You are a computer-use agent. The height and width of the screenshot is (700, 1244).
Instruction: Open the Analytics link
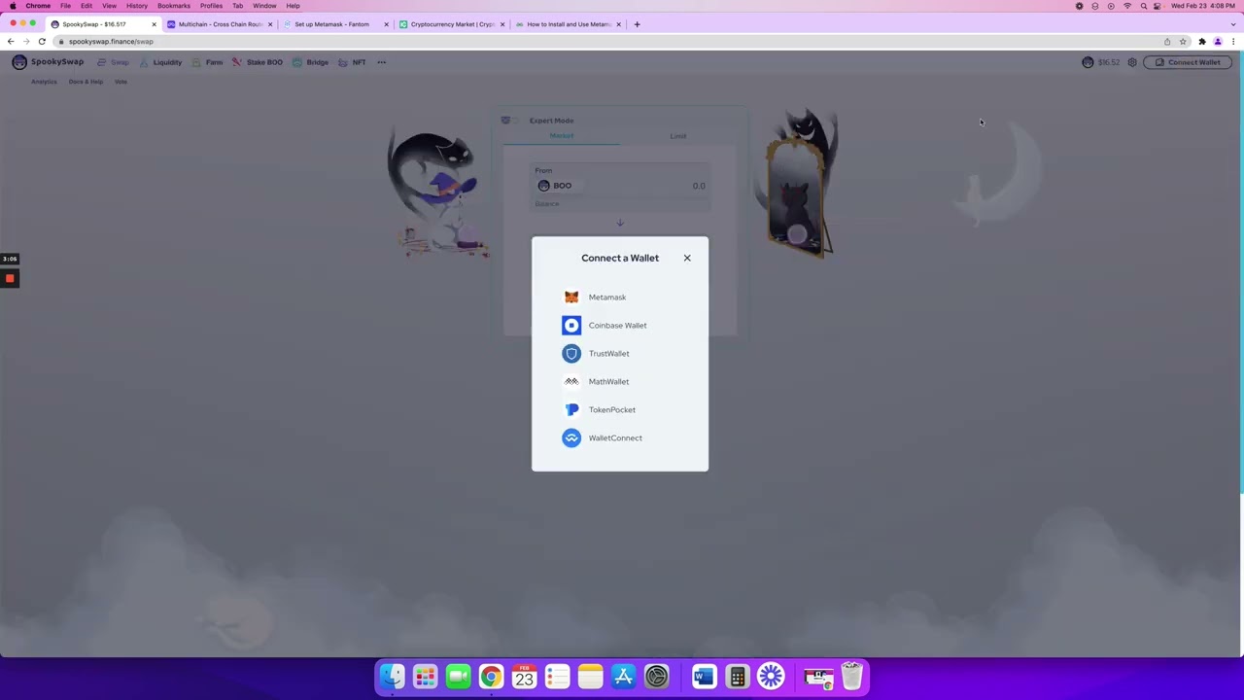[x=44, y=82]
